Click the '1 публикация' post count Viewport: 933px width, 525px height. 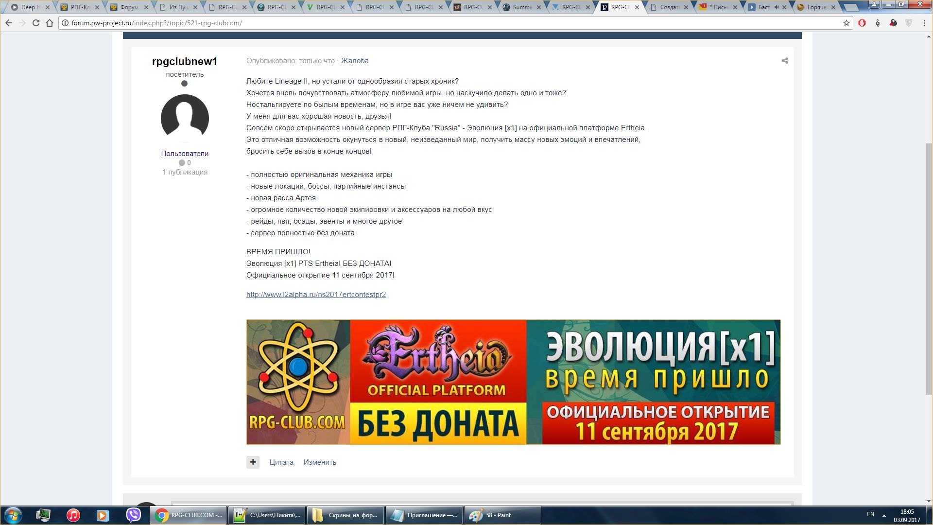[x=185, y=172]
